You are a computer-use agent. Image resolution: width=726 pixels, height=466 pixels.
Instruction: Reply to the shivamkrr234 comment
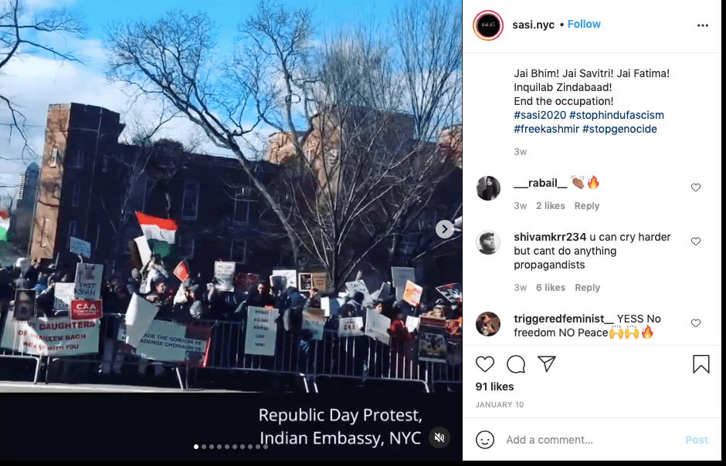click(587, 288)
